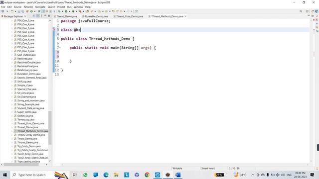The image size is (319, 179).
Task: Select Super_Demo.java in Package Explorer
Action: click(x=27, y=112)
